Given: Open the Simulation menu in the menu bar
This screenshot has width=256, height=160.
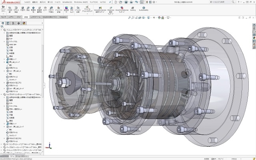Looking at the screenshot, I should 67,2.
